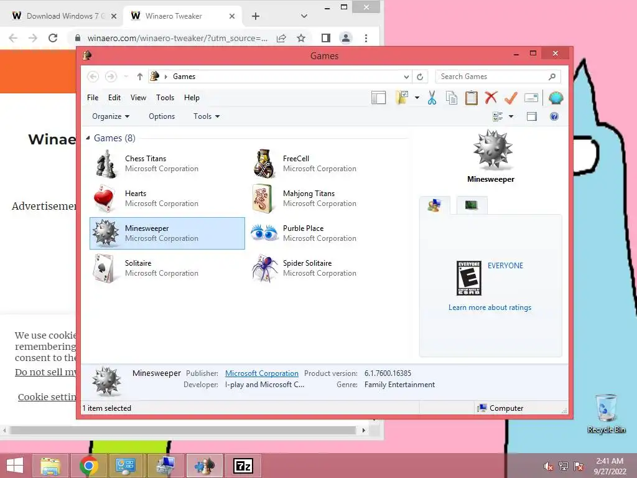
Task: Switch to the performance tab in preview pane
Action: 472,205
